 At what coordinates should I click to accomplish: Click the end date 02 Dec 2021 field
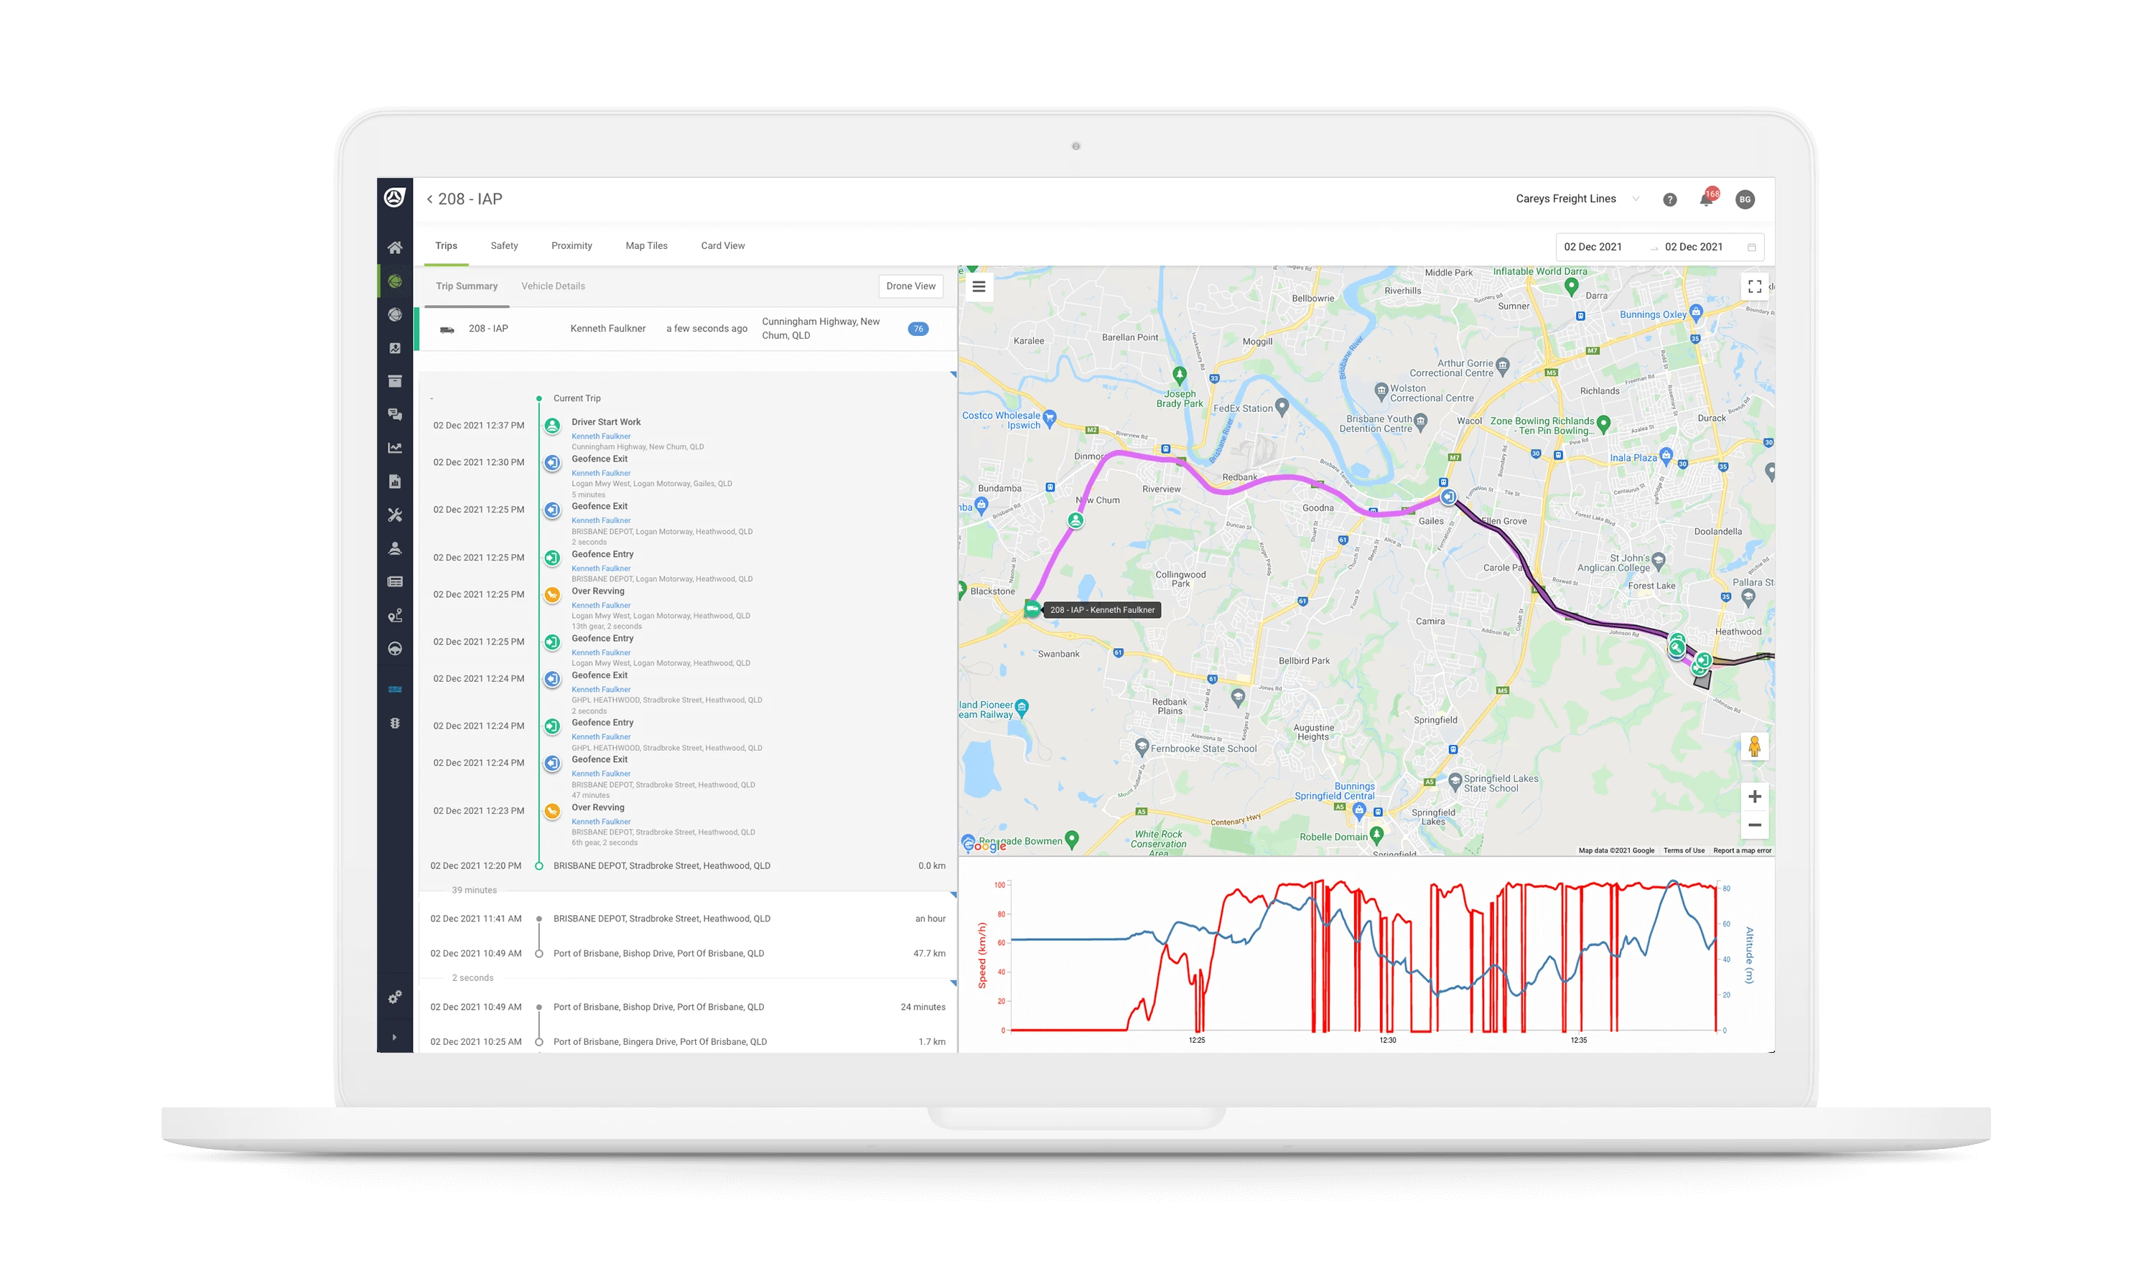1693,247
